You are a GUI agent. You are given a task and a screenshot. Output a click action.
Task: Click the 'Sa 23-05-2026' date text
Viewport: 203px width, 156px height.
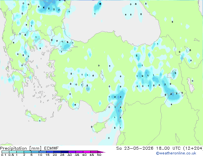135,148
